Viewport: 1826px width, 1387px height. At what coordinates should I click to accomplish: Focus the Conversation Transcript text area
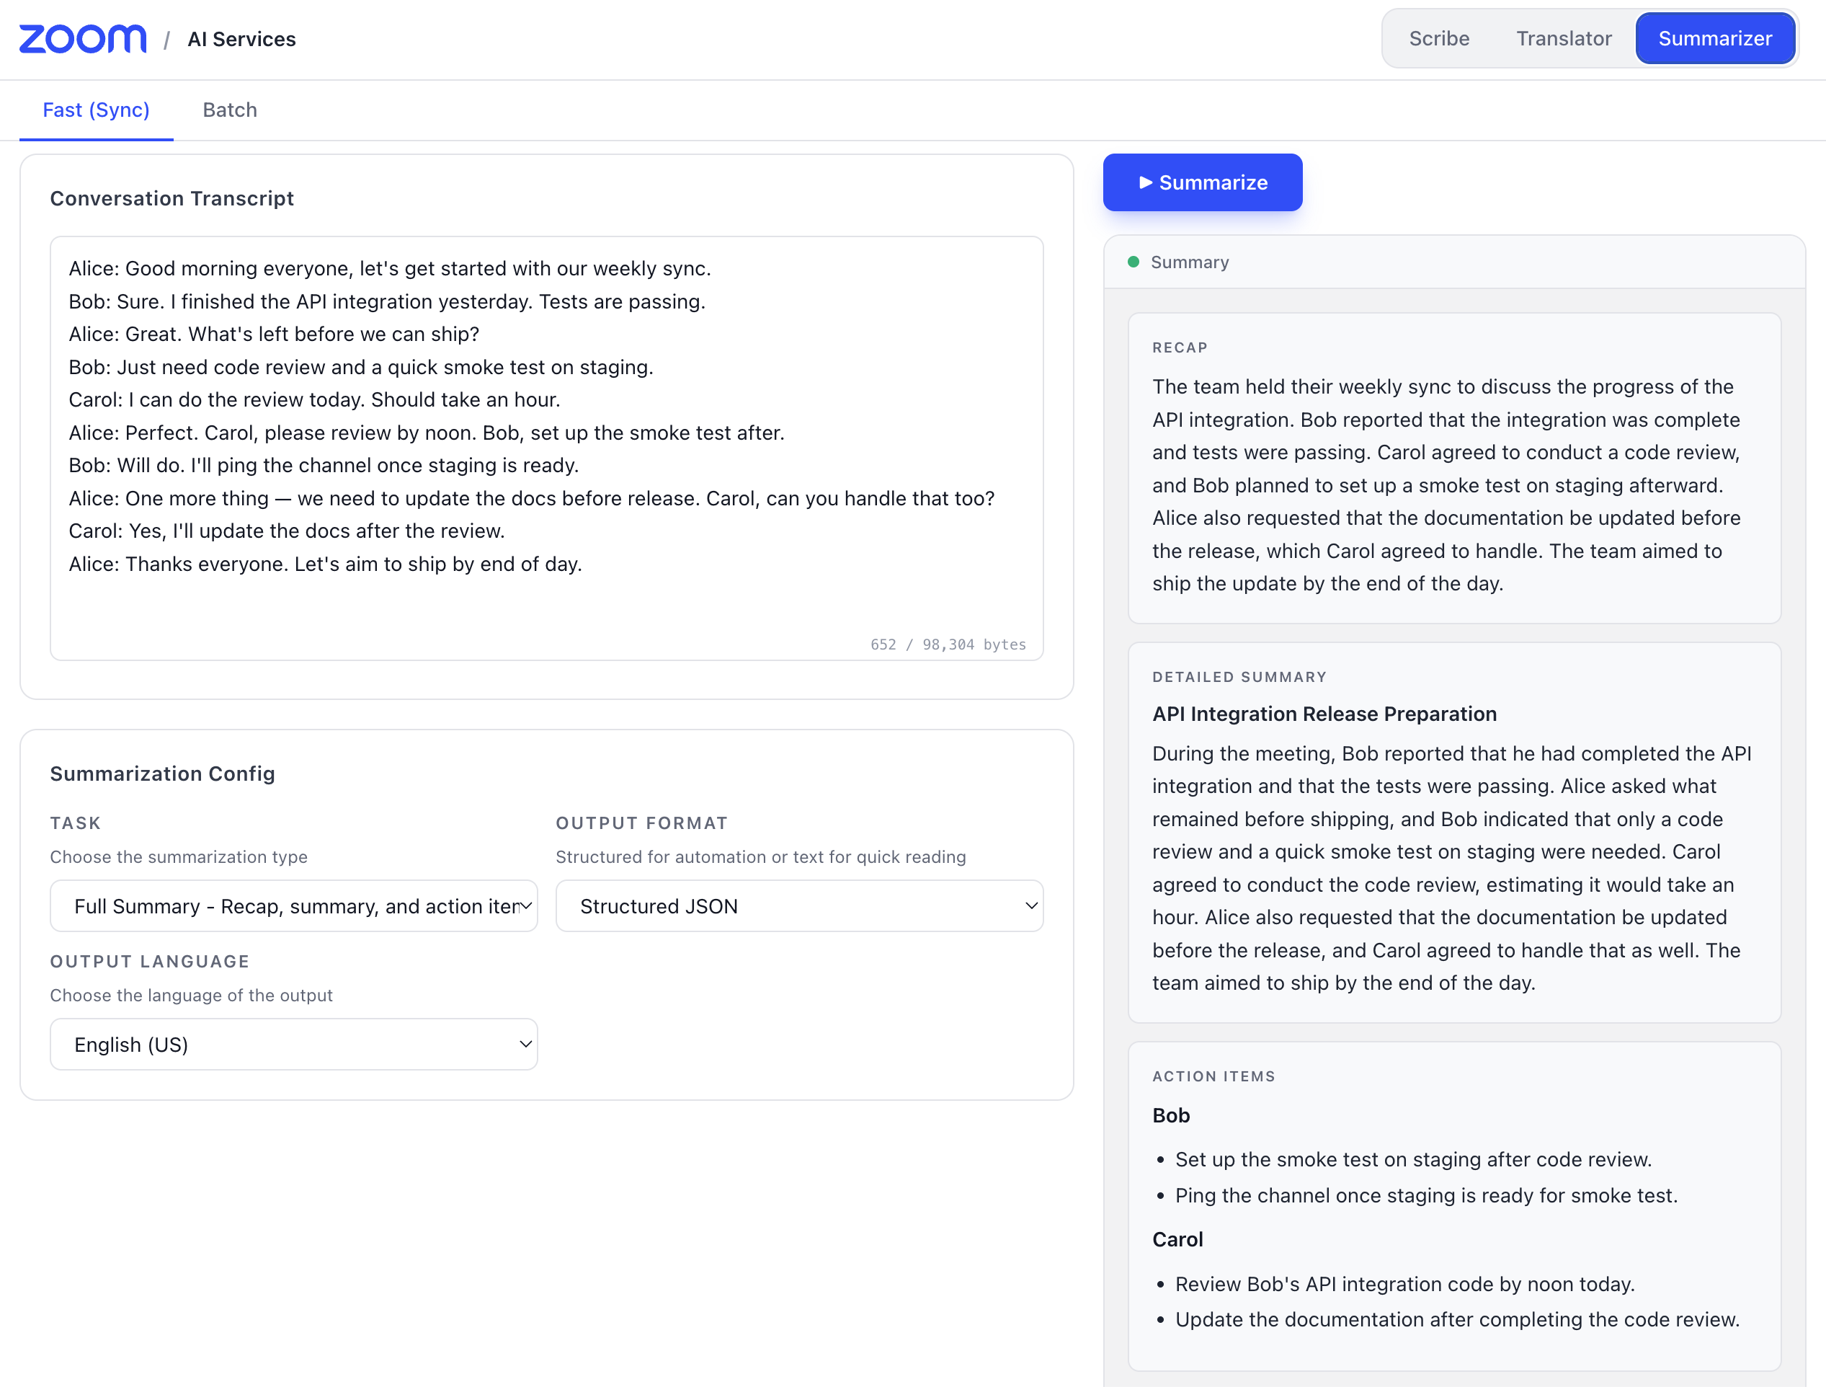coord(546,448)
